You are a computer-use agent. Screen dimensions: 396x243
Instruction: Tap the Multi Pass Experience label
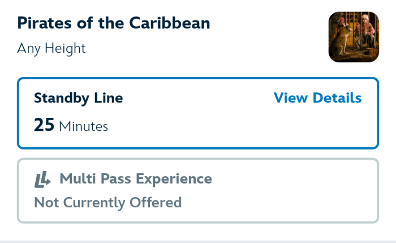pos(136,180)
